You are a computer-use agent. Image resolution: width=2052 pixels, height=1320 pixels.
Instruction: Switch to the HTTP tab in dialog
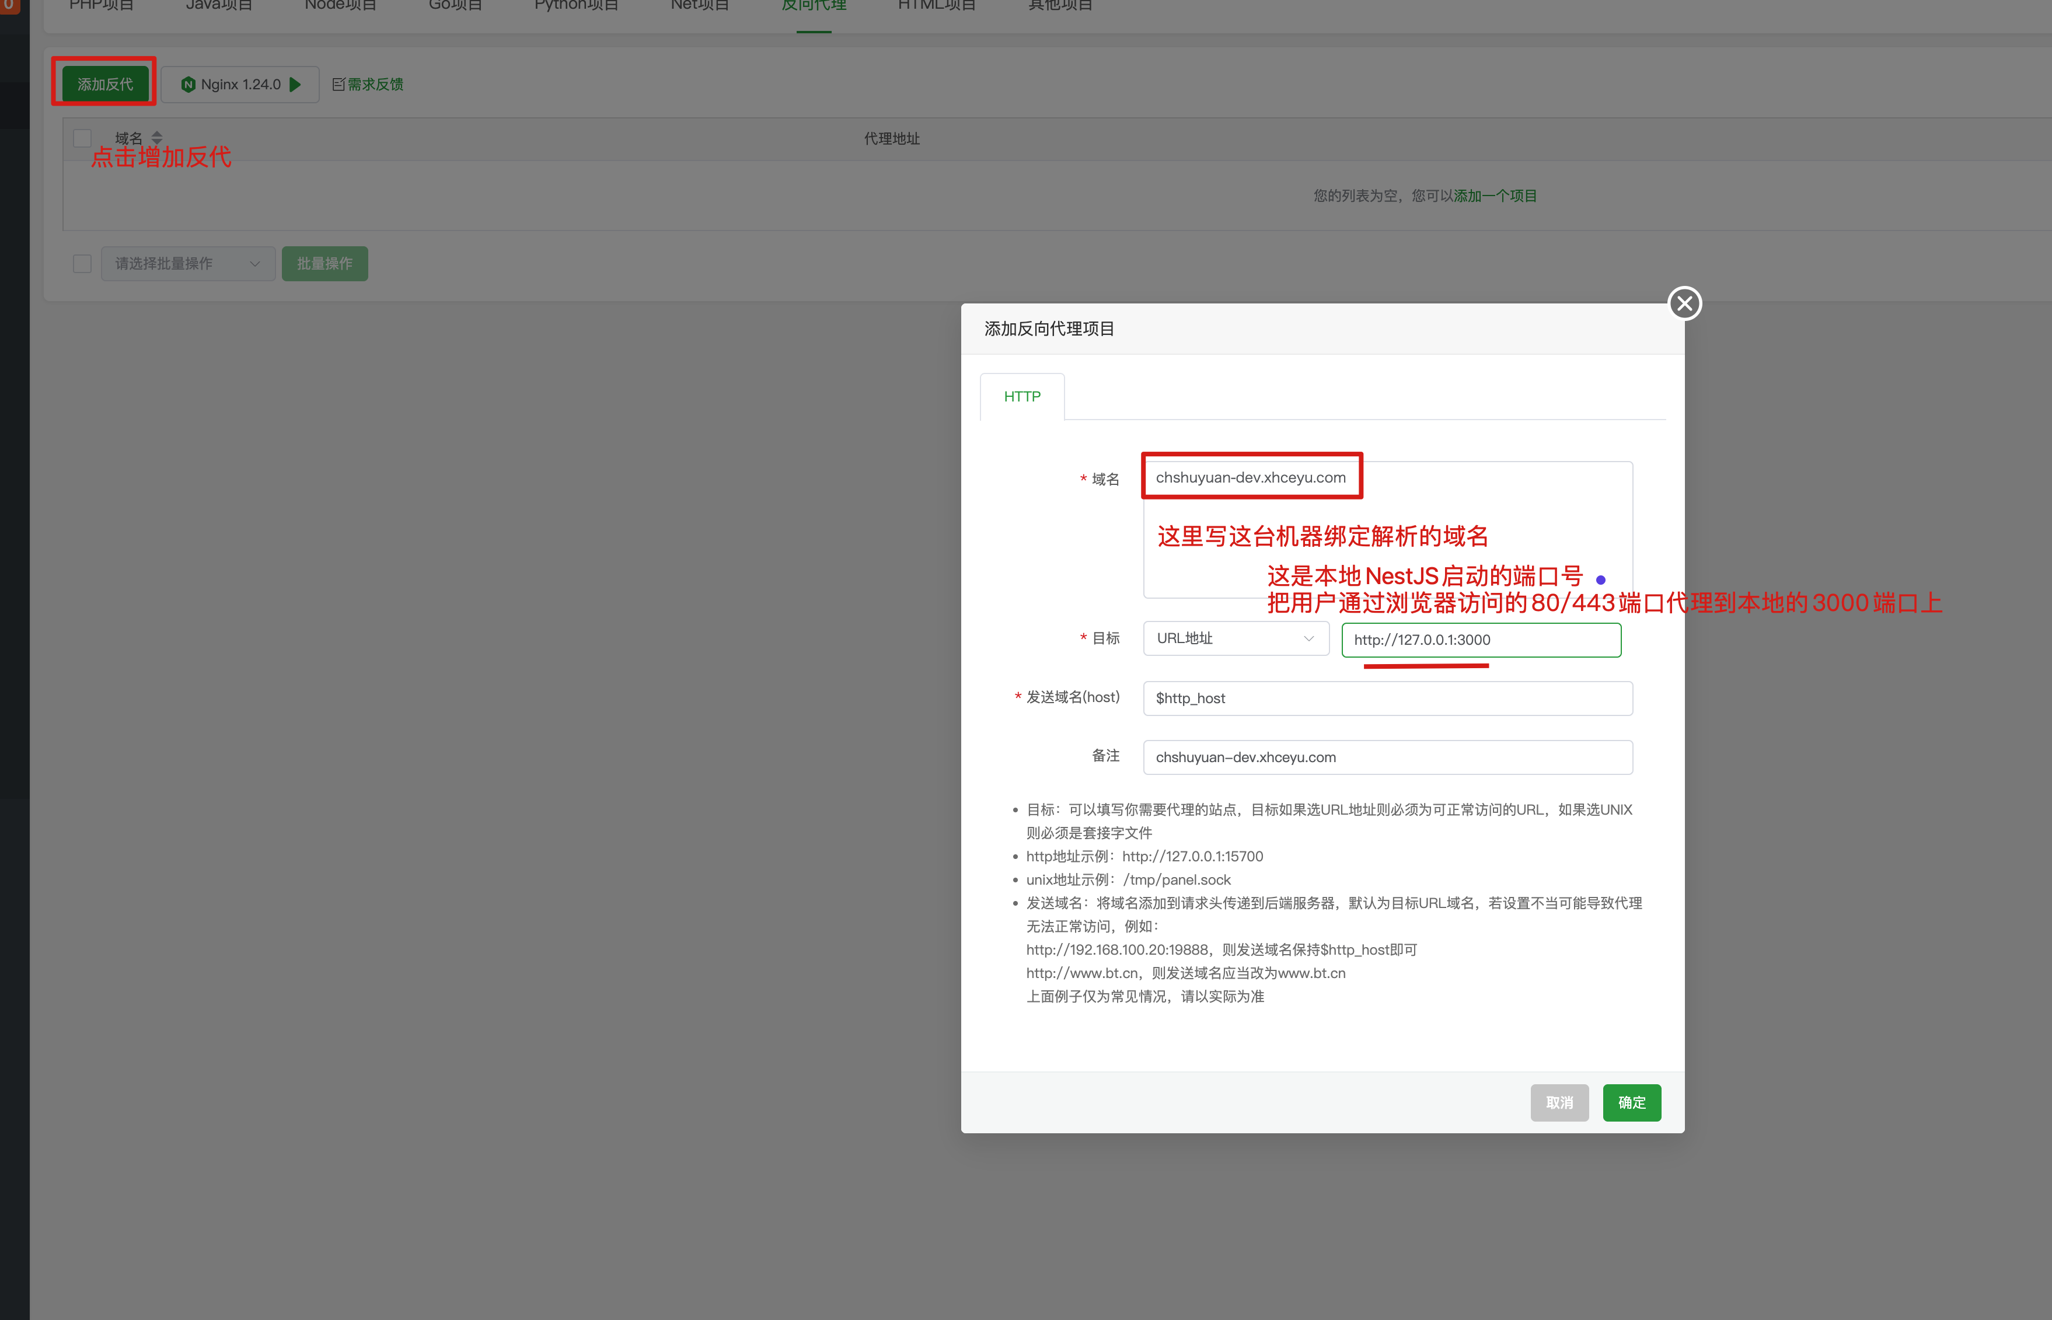point(1022,397)
